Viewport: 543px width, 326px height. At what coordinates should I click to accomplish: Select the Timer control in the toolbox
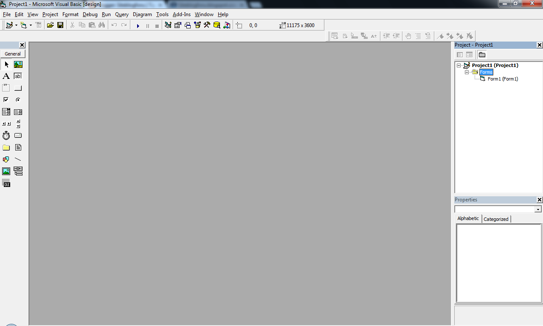point(6,135)
